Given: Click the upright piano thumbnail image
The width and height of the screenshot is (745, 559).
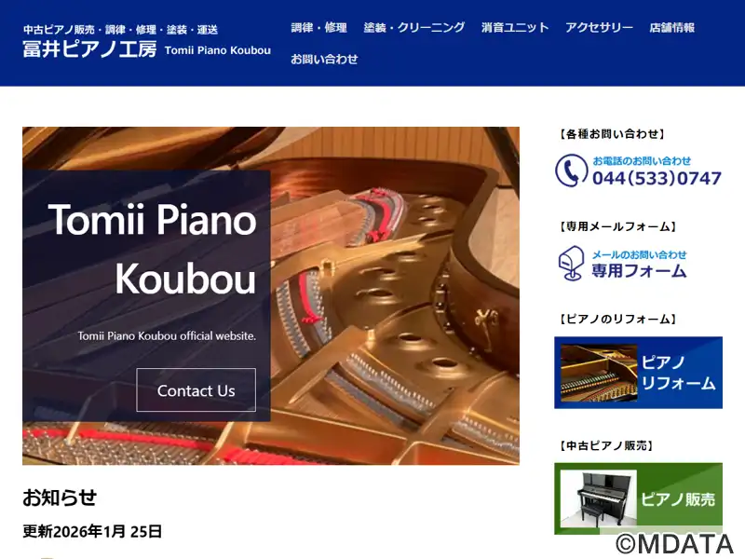Looking at the screenshot, I should [599, 498].
